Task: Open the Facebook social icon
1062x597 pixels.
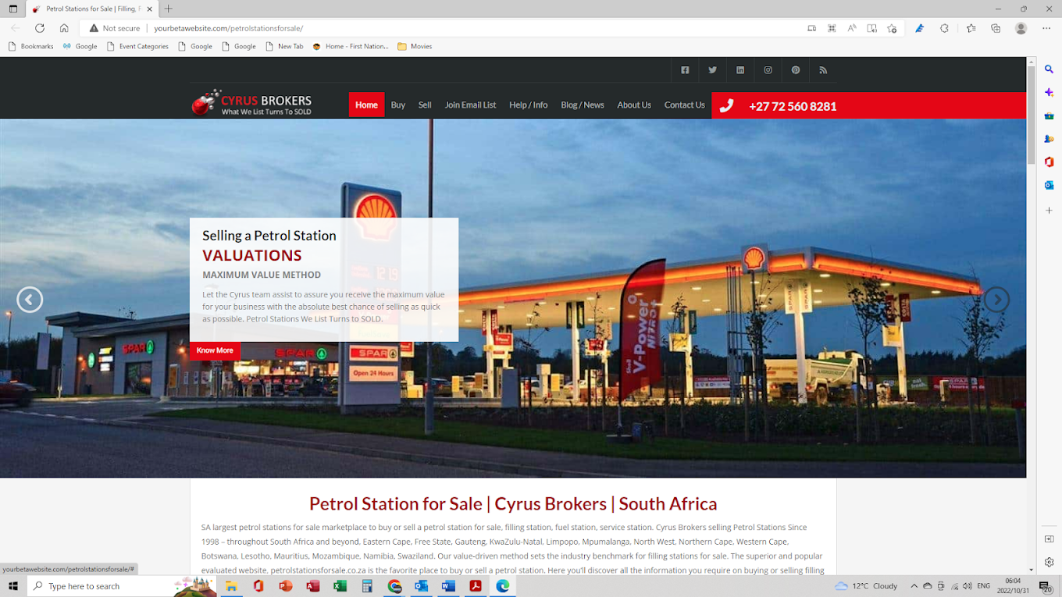Action: (685, 69)
